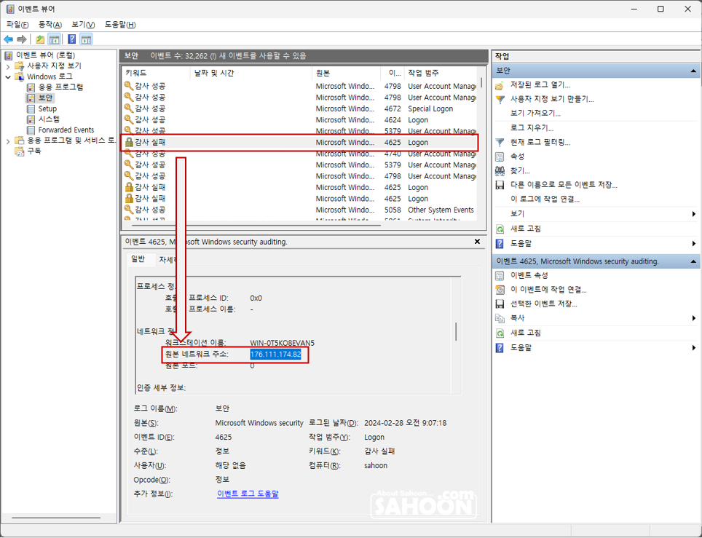The image size is (702, 538).
Task: Click the Back arrow in the toolbar
Action: tap(8, 39)
